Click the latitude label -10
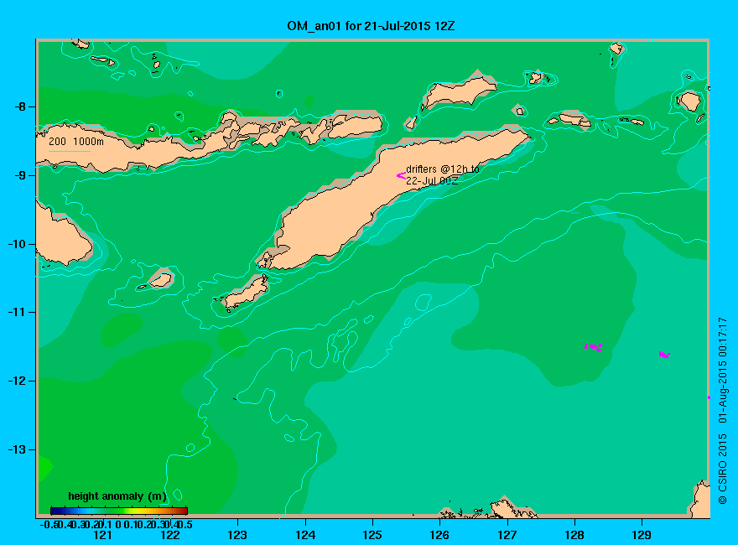Image resolution: width=738 pixels, height=545 pixels. pyautogui.click(x=17, y=244)
